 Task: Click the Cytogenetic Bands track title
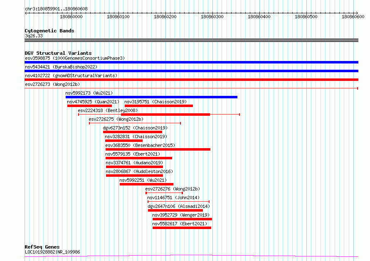pos(49,31)
